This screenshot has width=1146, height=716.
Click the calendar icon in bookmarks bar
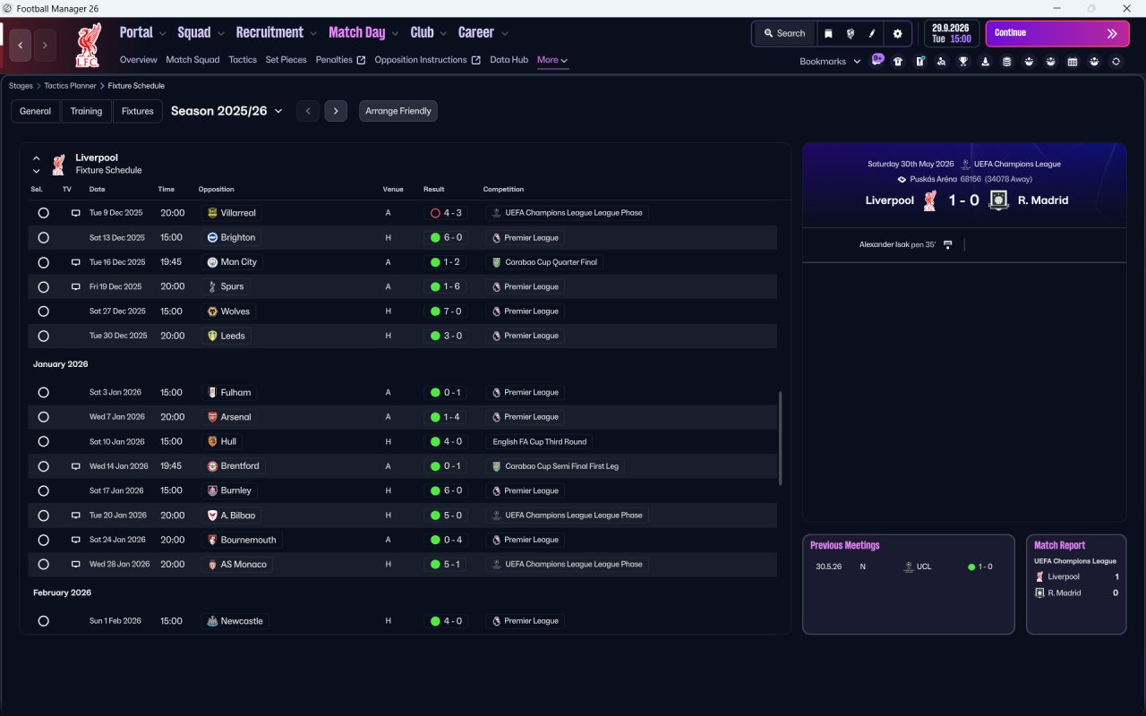tap(1073, 62)
